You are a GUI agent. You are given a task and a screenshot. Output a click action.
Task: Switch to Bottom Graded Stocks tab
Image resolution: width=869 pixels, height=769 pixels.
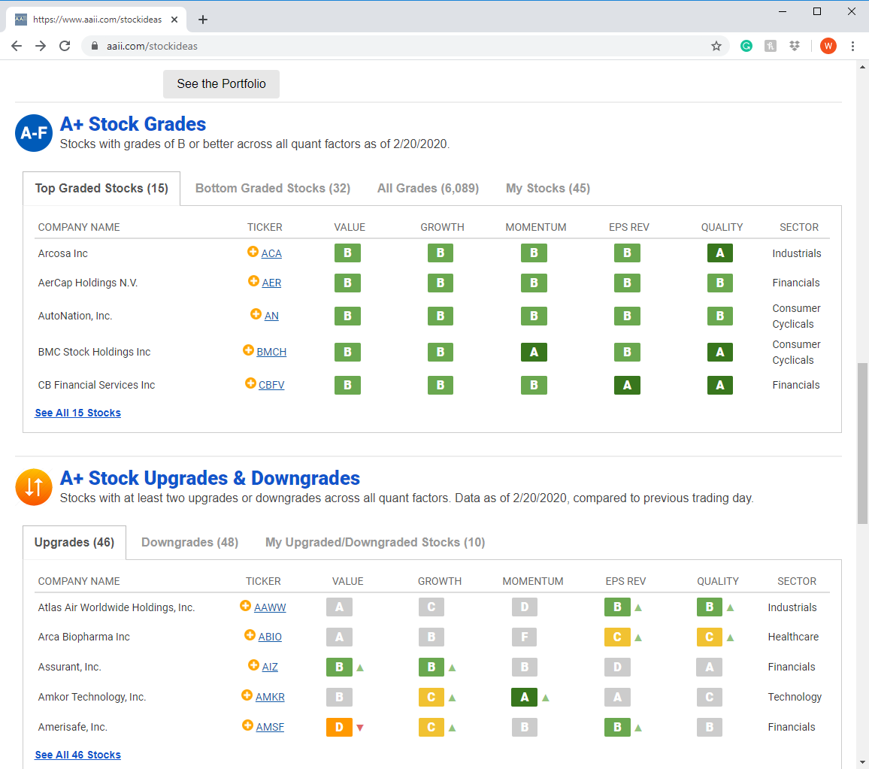[273, 189]
